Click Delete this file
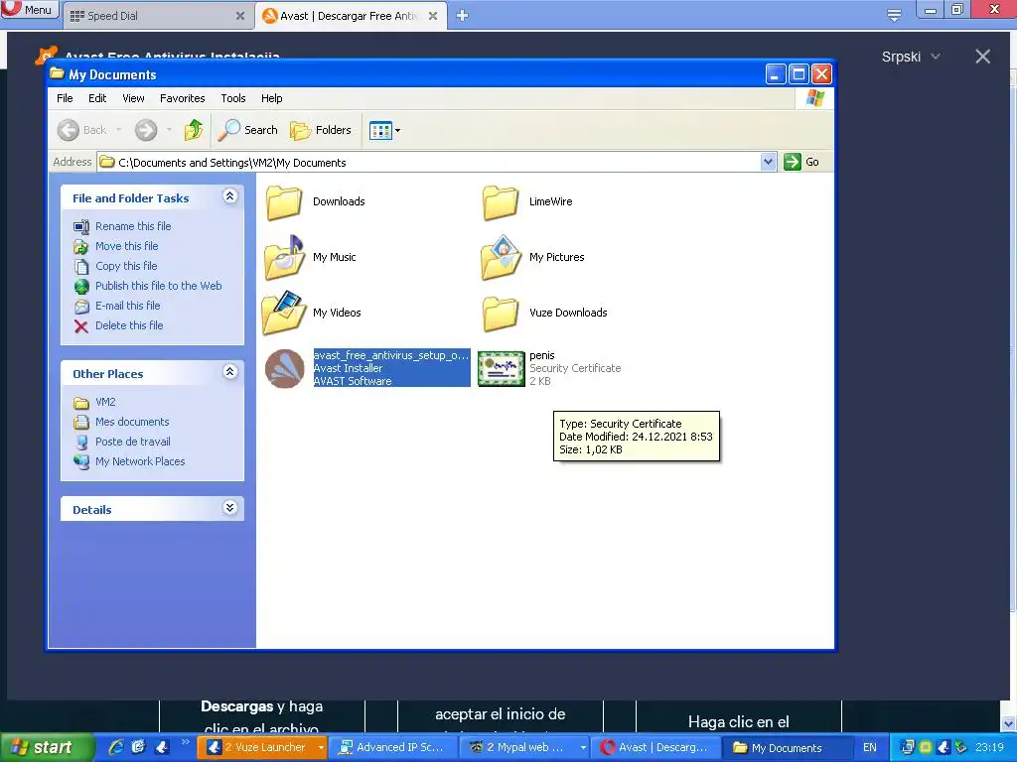Screen dimensions: 1017x762 (x=129, y=325)
